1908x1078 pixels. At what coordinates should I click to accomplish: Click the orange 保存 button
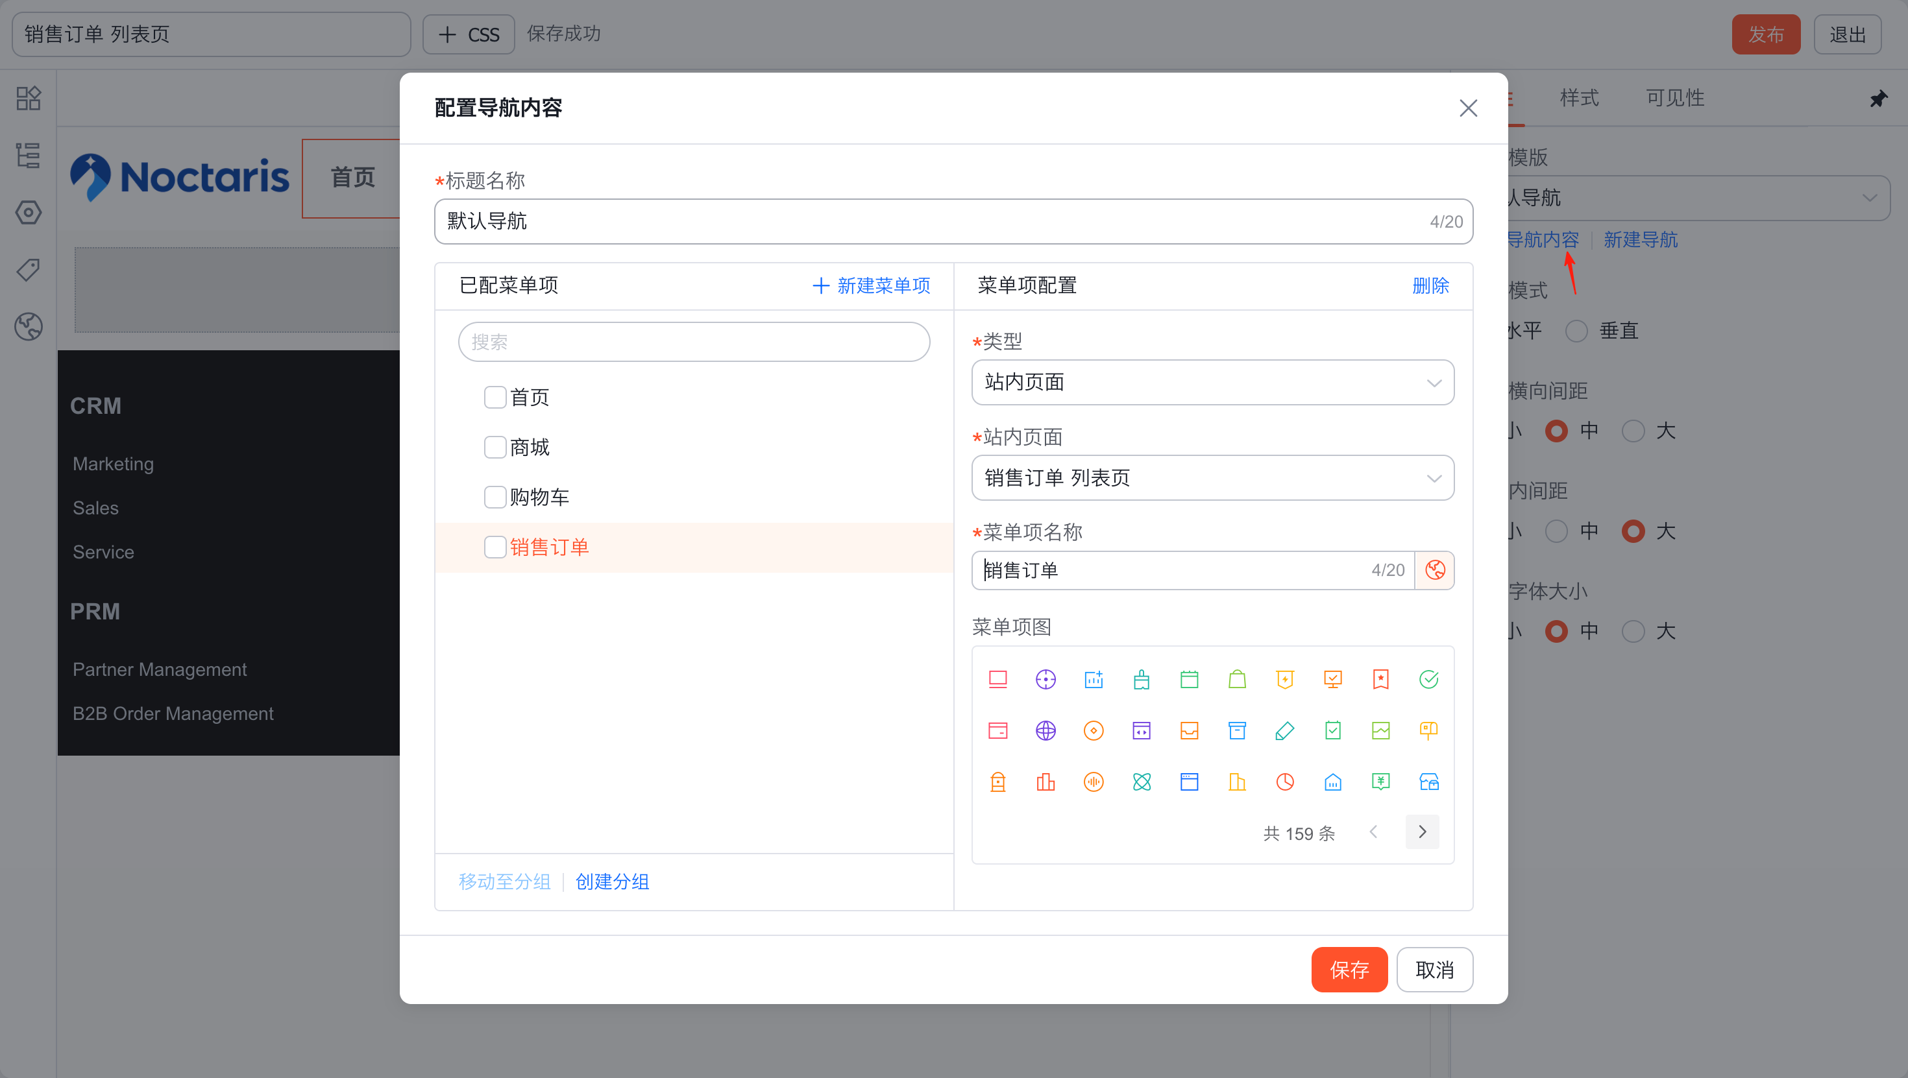click(1348, 969)
